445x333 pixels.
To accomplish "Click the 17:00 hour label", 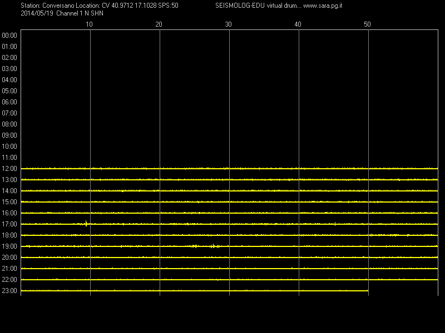I will [9, 224].
